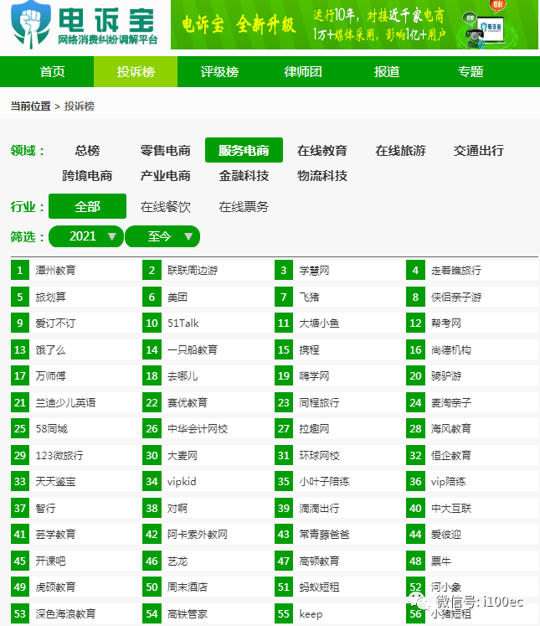The image size is (540, 626).
Task: Select the 全部 industry filter
Action: point(87,206)
